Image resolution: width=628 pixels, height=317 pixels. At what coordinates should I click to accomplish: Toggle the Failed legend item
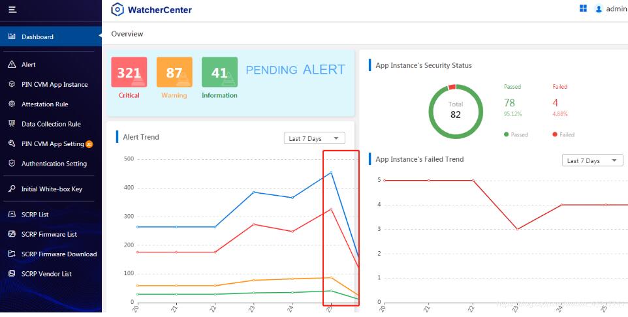click(563, 135)
